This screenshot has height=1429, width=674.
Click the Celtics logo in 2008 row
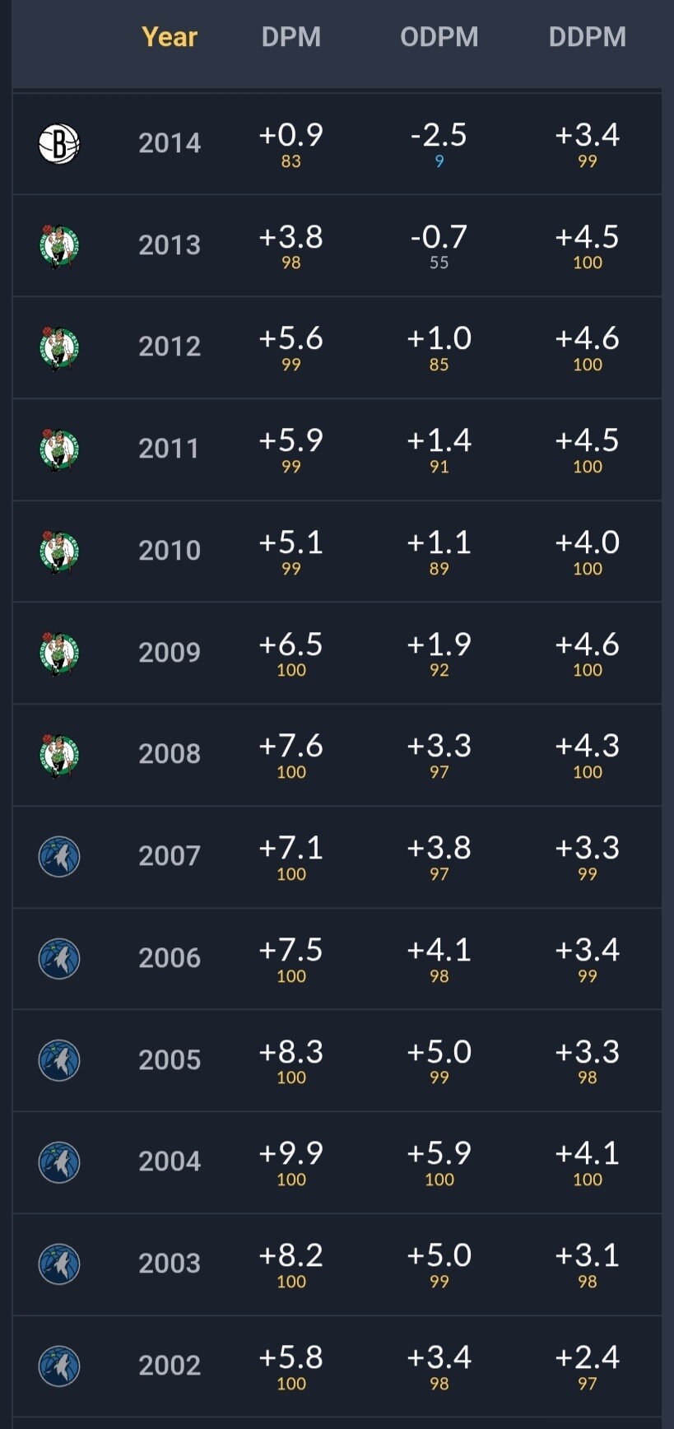click(x=59, y=755)
